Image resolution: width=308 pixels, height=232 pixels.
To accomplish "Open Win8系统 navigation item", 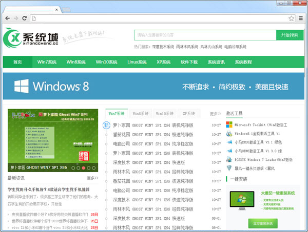I will [x=76, y=62].
